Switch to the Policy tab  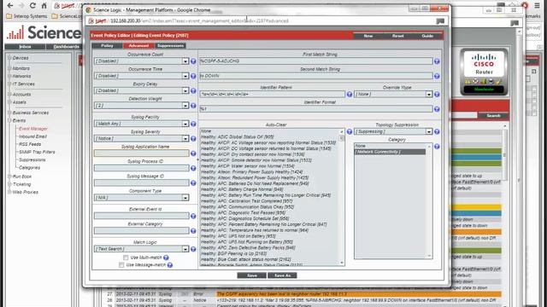point(107,45)
